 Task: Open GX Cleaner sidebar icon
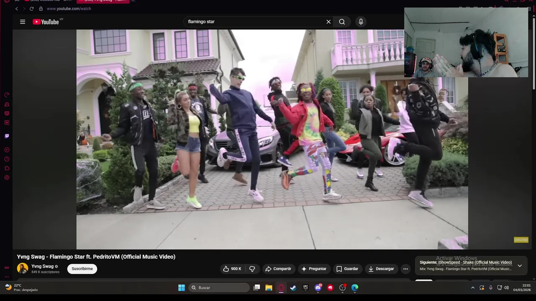[x=7, y=104]
